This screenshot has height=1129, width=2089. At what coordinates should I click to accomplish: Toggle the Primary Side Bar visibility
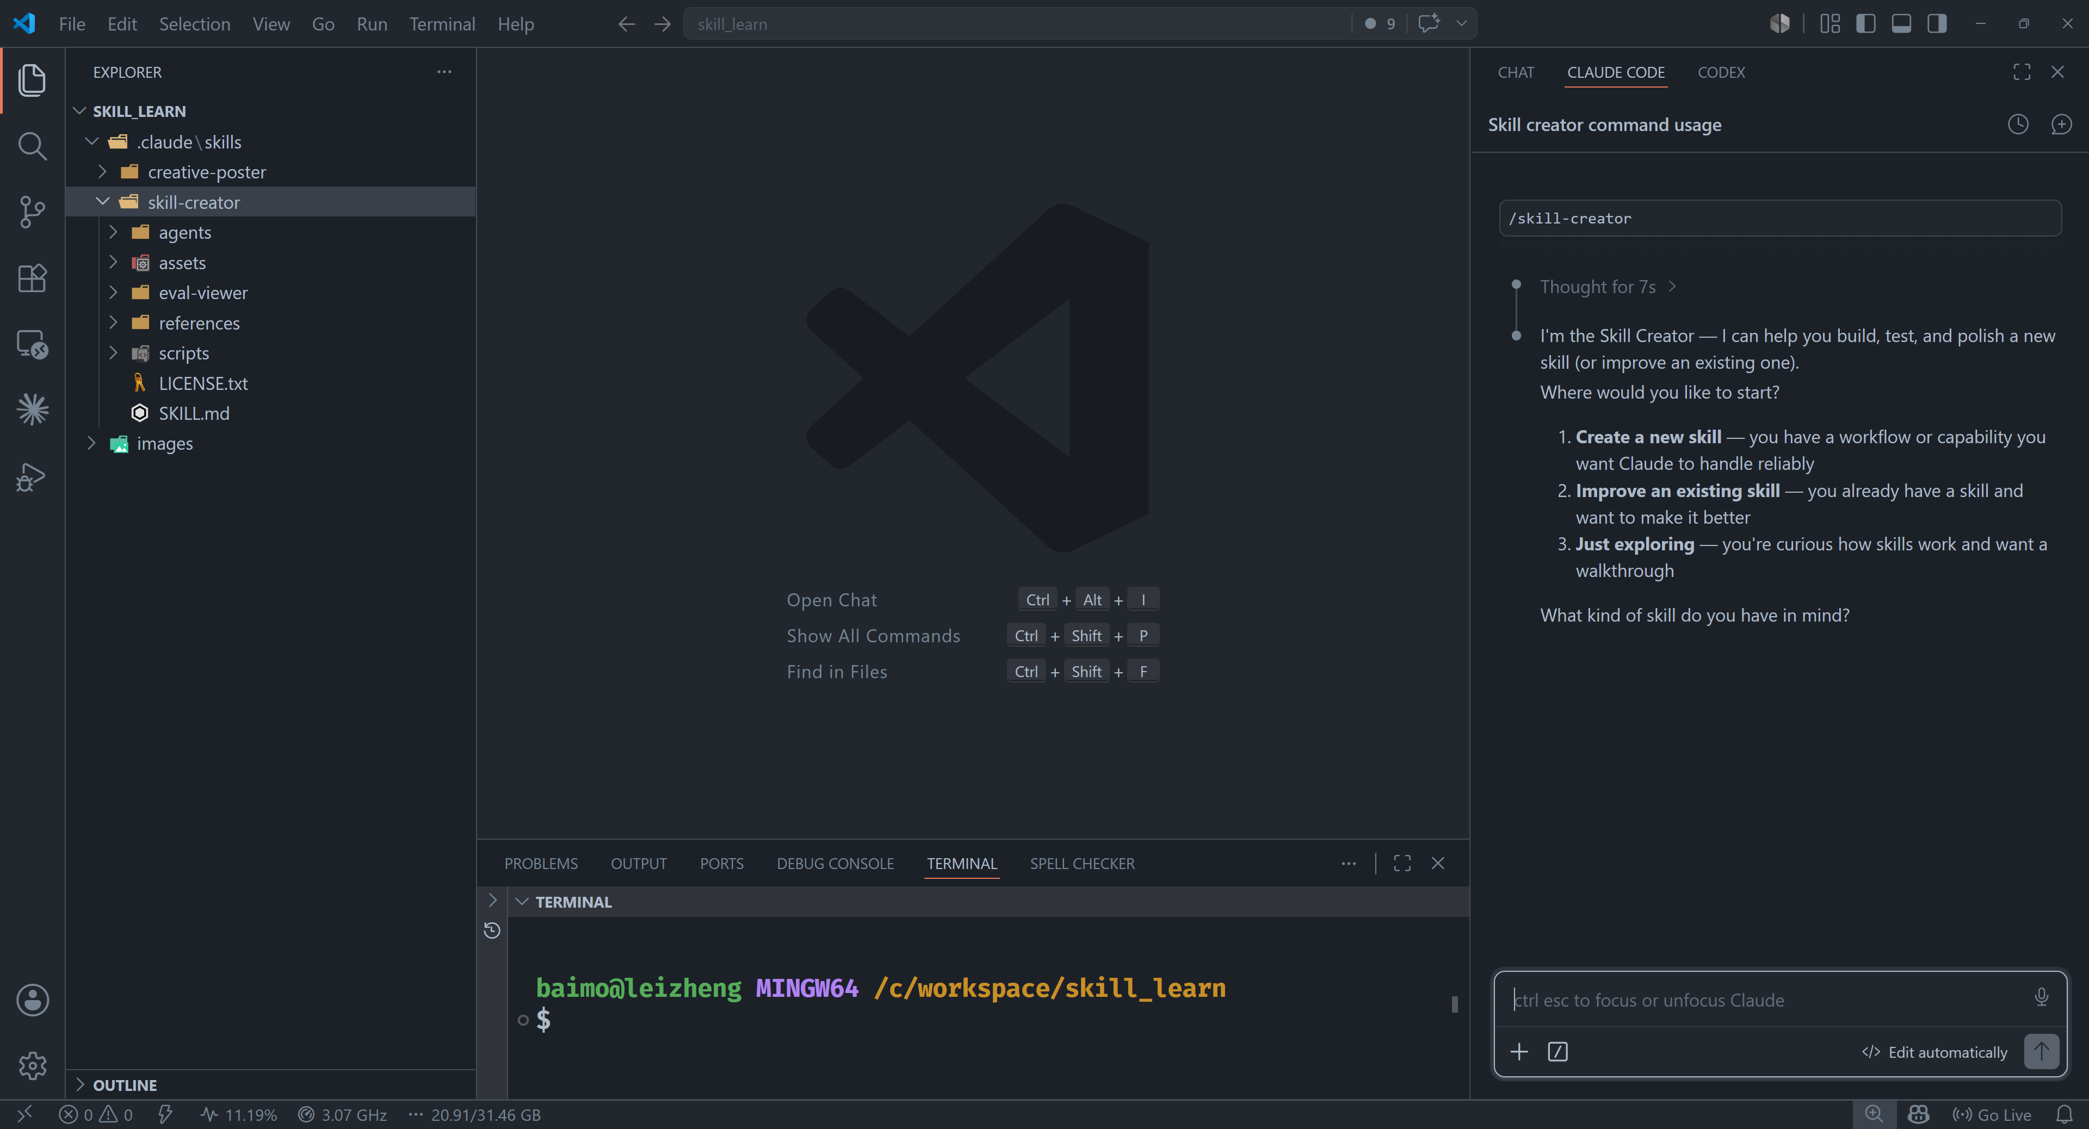1865,23
